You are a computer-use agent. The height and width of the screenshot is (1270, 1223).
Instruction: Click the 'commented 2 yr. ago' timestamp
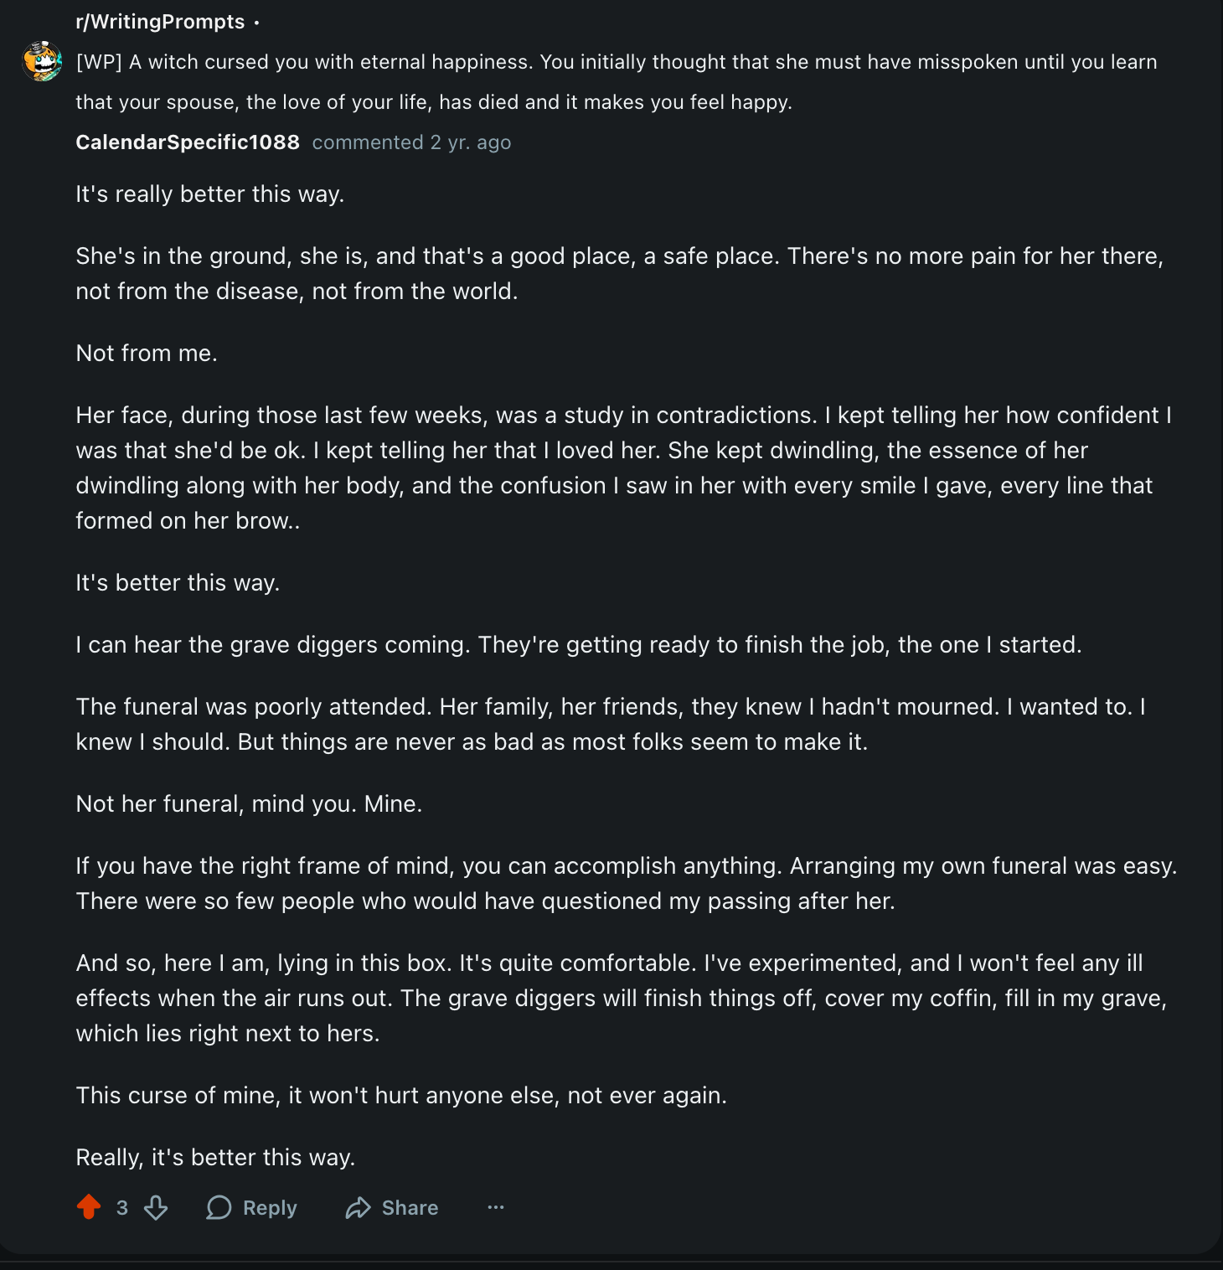tap(411, 142)
